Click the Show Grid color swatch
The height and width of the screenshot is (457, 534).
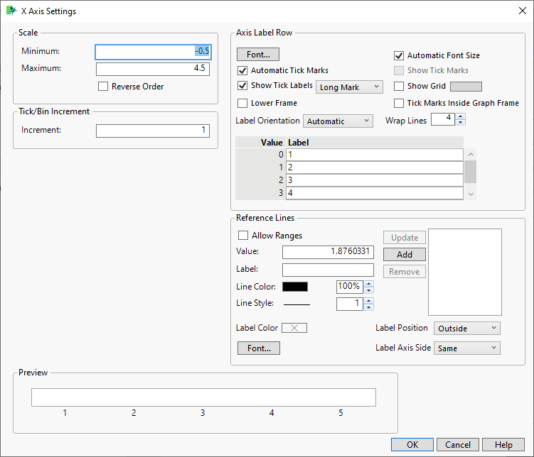tap(466, 87)
